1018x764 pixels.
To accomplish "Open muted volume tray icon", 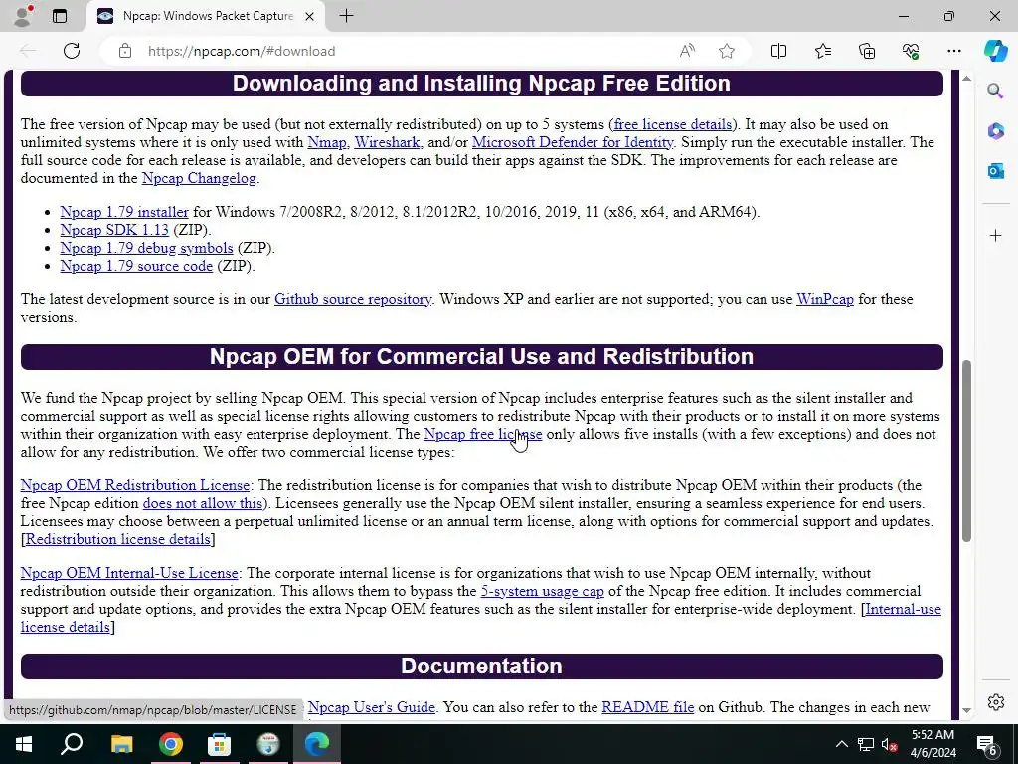I will click(890, 744).
